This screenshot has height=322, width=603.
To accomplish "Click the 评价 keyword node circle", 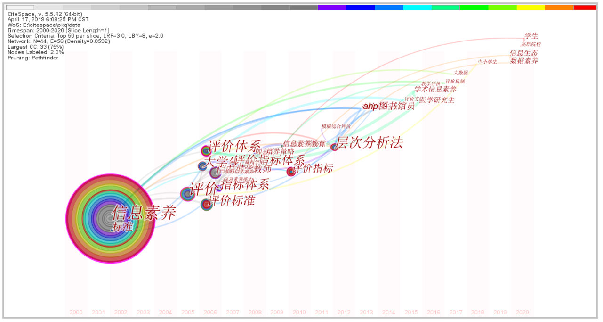I will [x=187, y=194].
